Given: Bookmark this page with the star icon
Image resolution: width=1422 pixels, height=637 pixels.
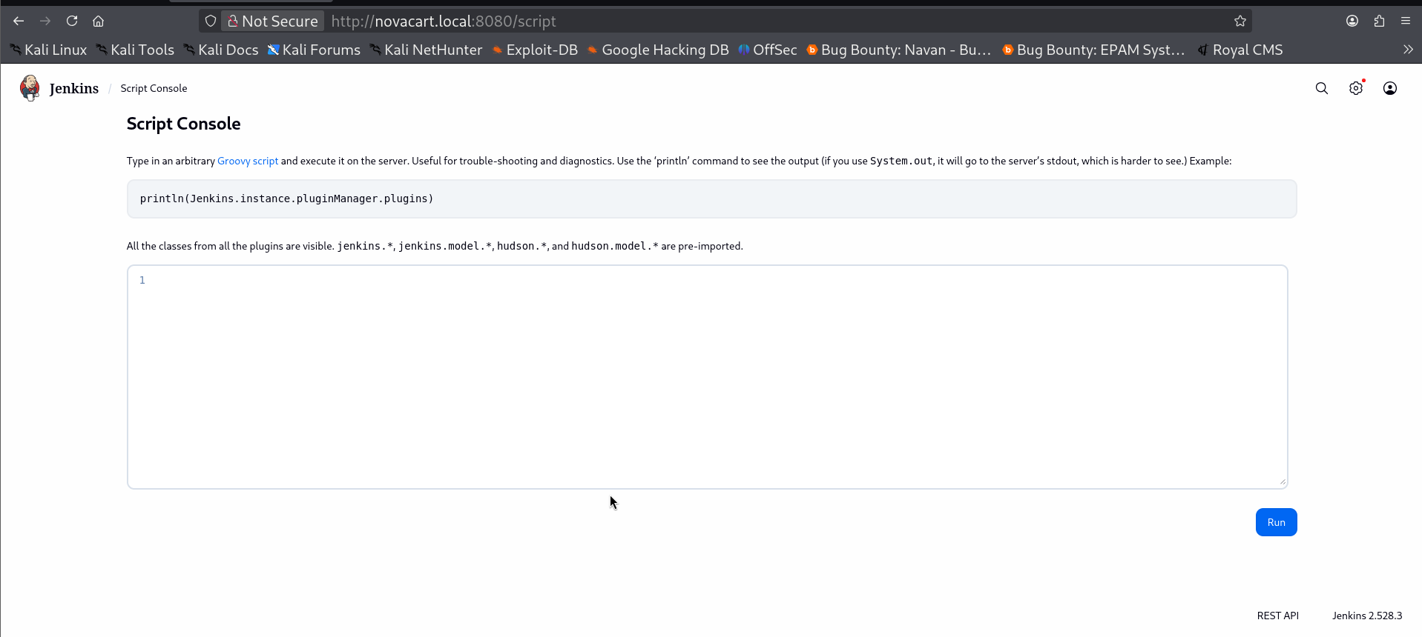Looking at the screenshot, I should tap(1240, 21).
